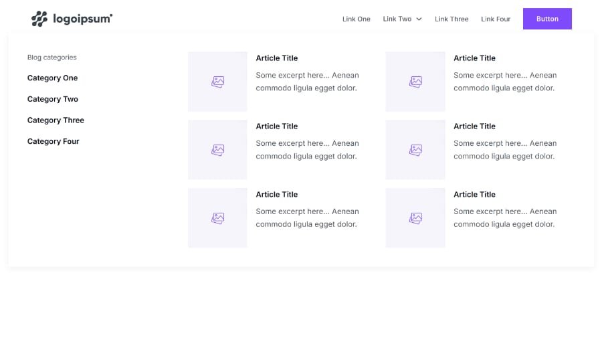Click excerpt text of last-row right article
This screenshot has height=342, width=602.
(505, 218)
